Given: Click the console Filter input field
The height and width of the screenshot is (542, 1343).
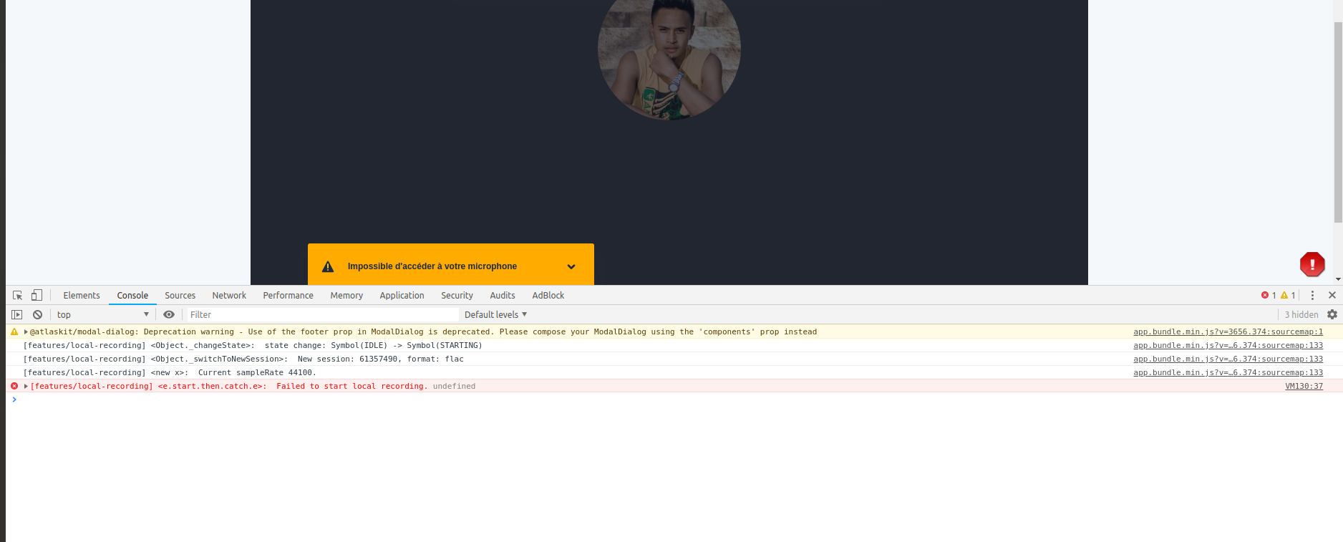Looking at the screenshot, I should [x=322, y=314].
